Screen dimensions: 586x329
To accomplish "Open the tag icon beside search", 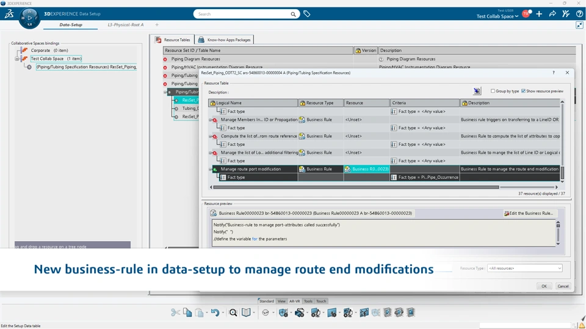I will 307,14.
